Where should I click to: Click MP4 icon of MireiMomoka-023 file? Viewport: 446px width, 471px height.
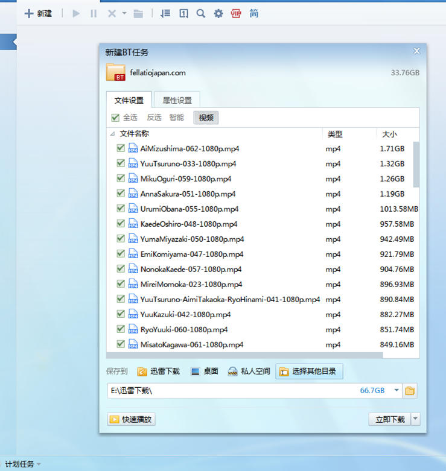tap(133, 283)
